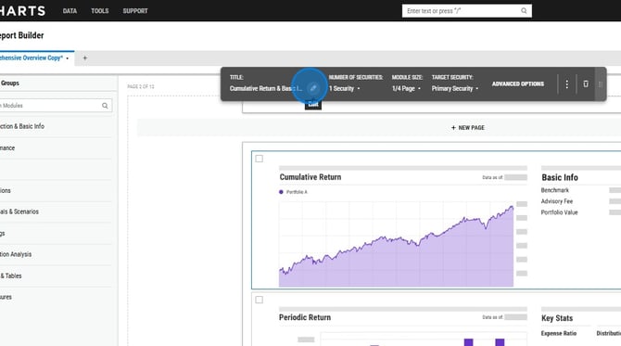The image size is (621, 346).
Task: Click the module search magnifier icon
Action: point(105,106)
